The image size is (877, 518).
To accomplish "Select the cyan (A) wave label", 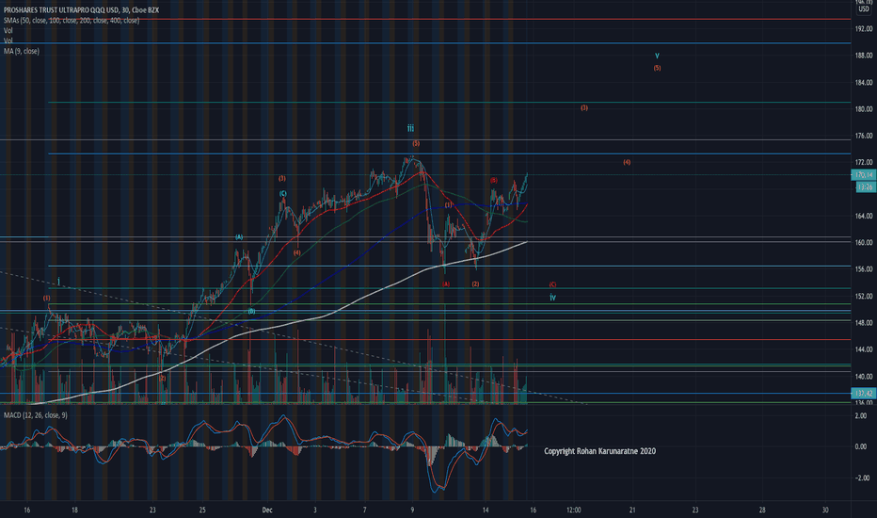I will [x=239, y=237].
